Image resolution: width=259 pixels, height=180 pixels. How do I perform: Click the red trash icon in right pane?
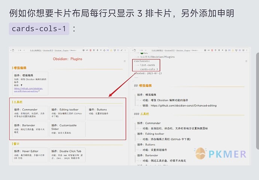click(212, 50)
